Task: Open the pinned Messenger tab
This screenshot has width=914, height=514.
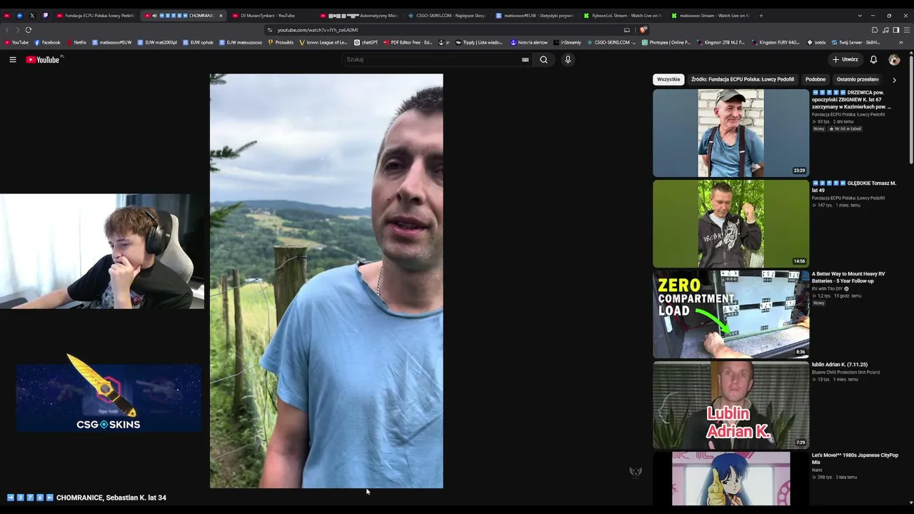Action: point(19,16)
